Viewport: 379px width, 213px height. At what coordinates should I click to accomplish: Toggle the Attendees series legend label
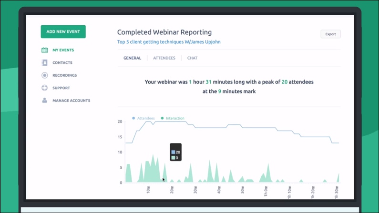tap(146, 118)
